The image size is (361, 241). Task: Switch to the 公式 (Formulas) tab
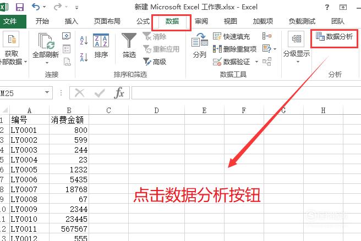pyautogui.click(x=143, y=21)
